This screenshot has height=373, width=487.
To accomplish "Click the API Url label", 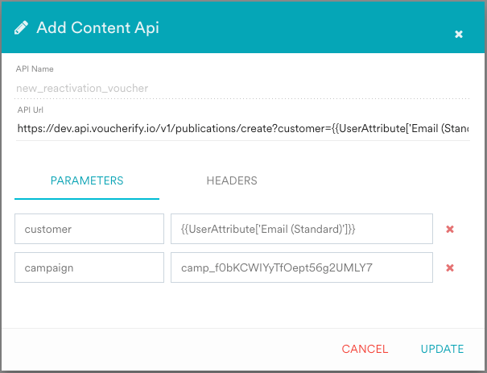I will (x=30, y=110).
